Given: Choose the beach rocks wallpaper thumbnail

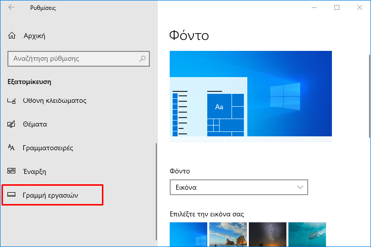Looking at the screenshot, I should pos(228,235).
